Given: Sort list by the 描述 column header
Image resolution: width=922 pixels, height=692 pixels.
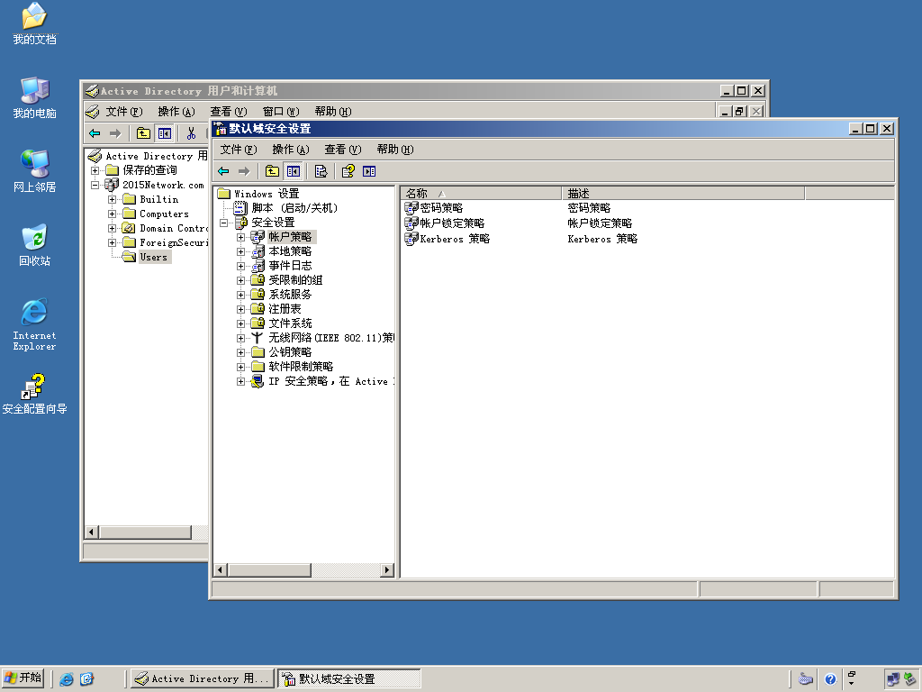Looking at the screenshot, I should (682, 194).
